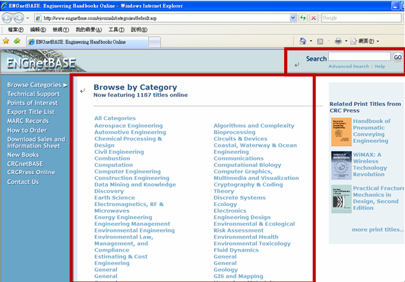Screen dimensions: 405x282
Task: Open Contact Us sidebar link
Action: pyautogui.click(x=23, y=182)
